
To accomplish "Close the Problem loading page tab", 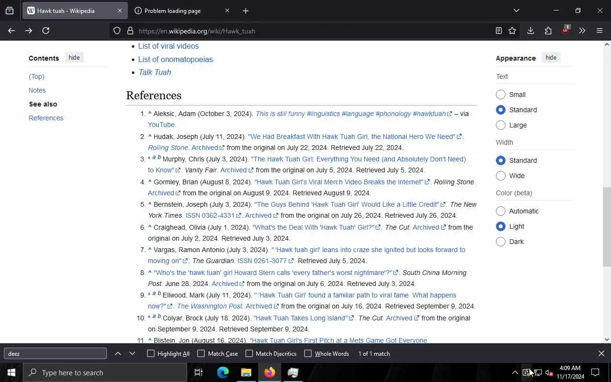I will [227, 11].
